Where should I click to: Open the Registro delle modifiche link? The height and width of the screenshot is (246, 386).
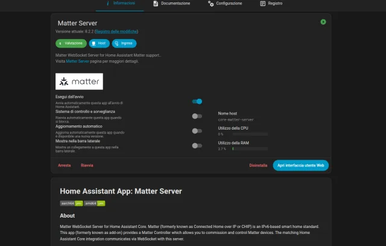click(x=116, y=31)
